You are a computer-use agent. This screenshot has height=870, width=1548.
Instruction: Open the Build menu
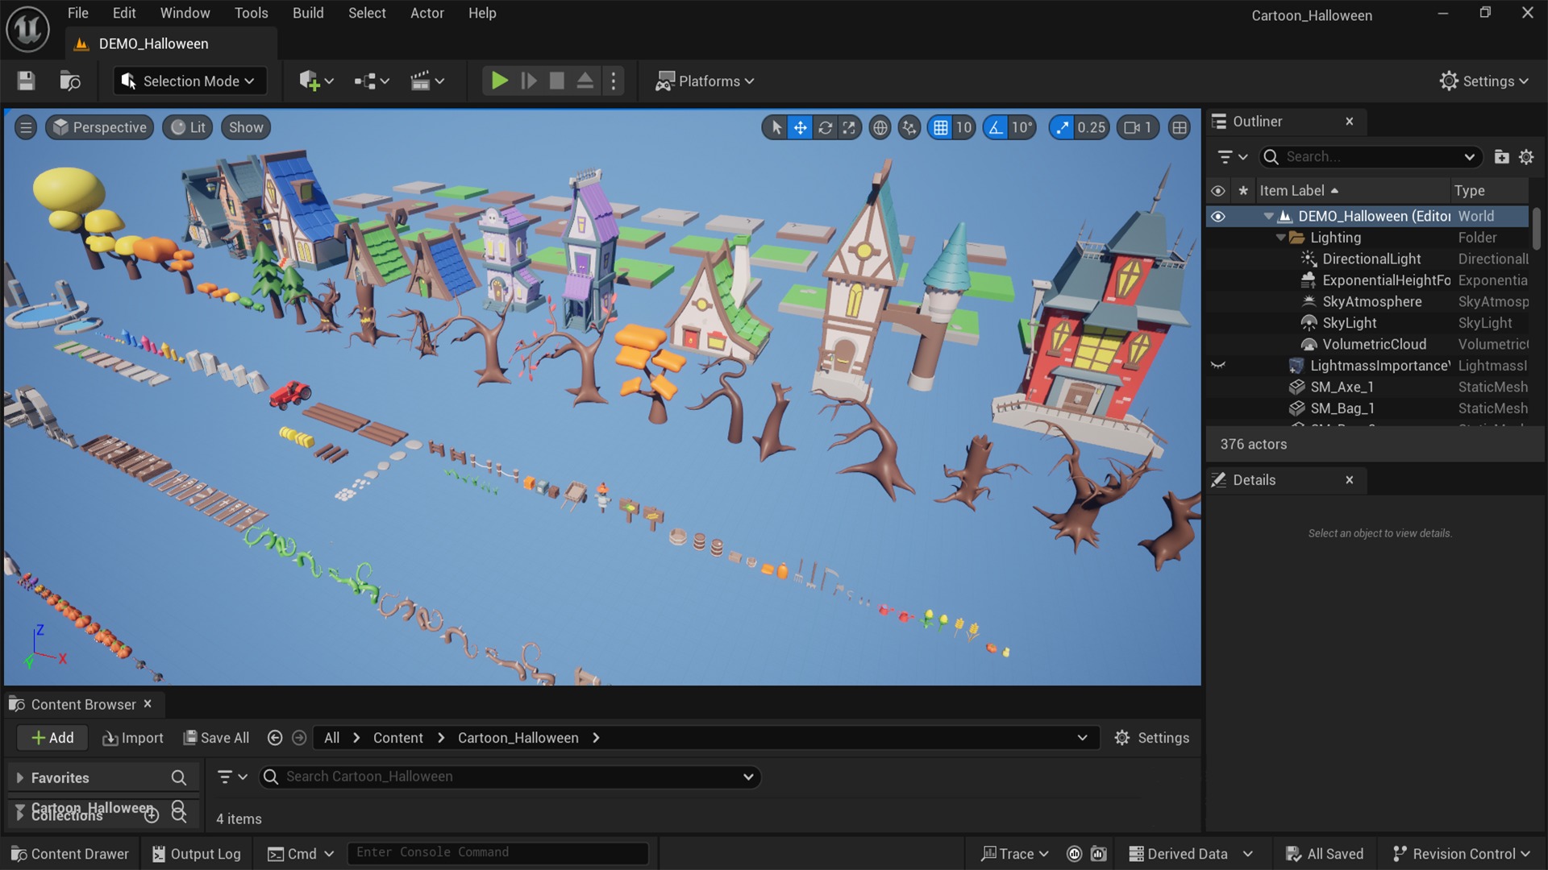click(308, 13)
